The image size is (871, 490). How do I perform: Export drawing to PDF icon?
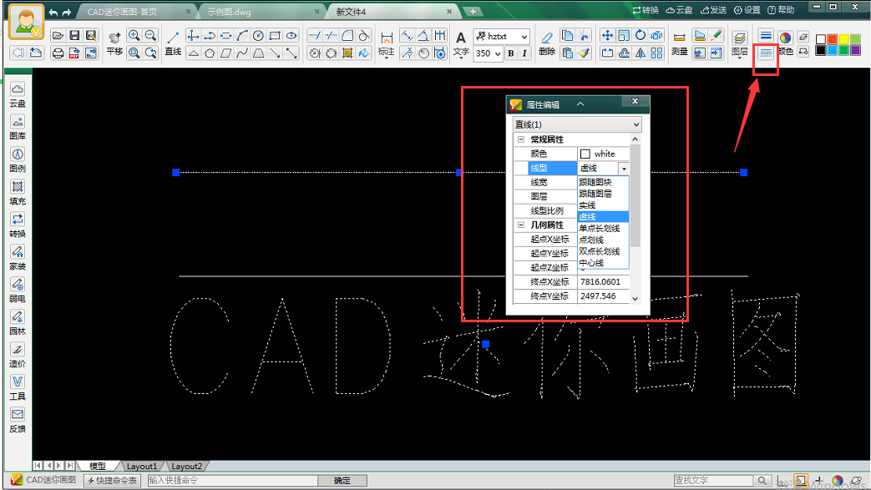click(x=74, y=53)
